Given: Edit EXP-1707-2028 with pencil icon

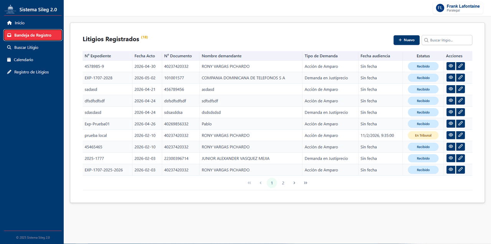Looking at the screenshot, I should click(461, 77).
